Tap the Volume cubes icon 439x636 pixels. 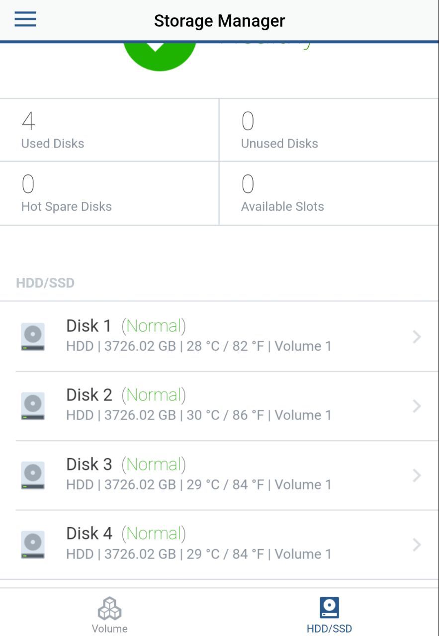(x=109, y=608)
